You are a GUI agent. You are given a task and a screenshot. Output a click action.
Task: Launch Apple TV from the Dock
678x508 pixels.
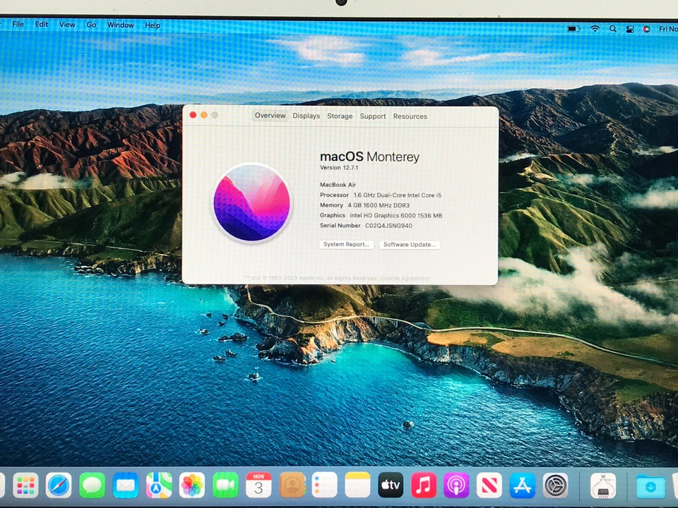click(x=391, y=485)
